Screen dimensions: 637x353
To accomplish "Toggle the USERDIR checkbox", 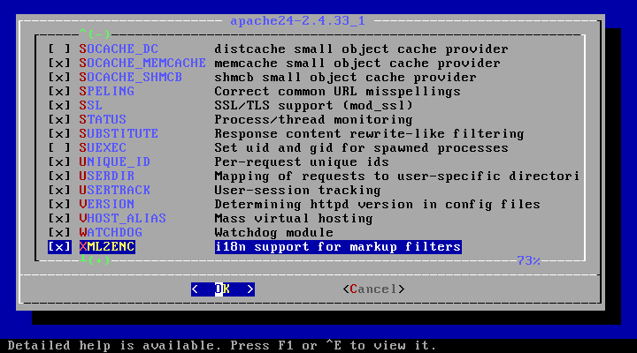I will 59,176.
